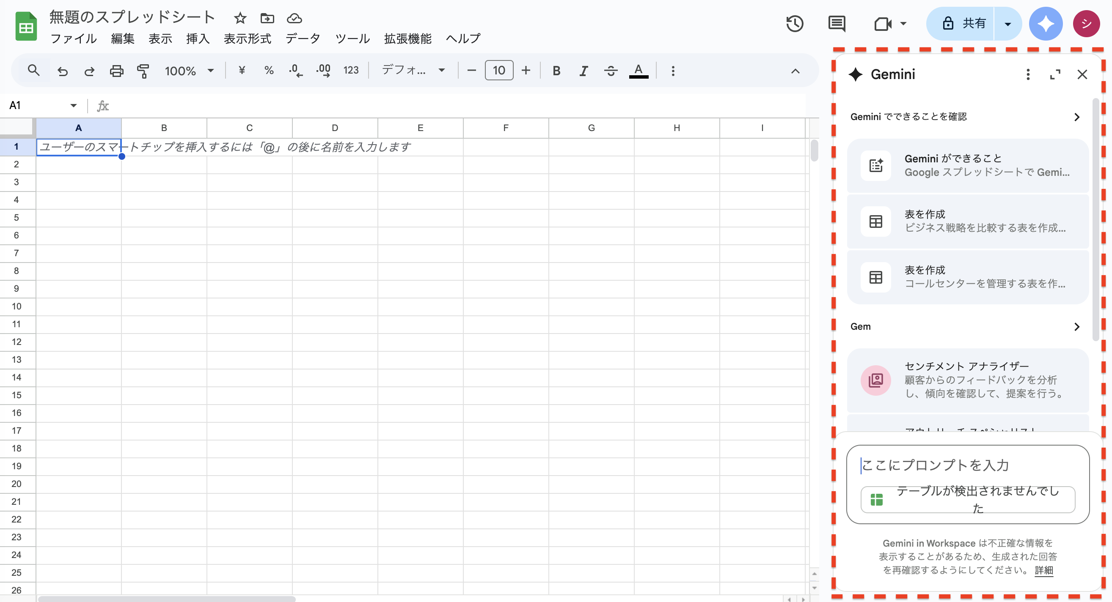
Task: Open version history clock icon
Action: coord(795,24)
